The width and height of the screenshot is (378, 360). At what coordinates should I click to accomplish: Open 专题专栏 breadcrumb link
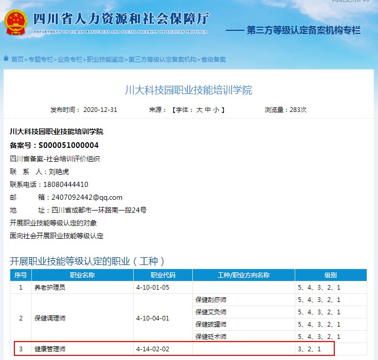tap(41, 60)
